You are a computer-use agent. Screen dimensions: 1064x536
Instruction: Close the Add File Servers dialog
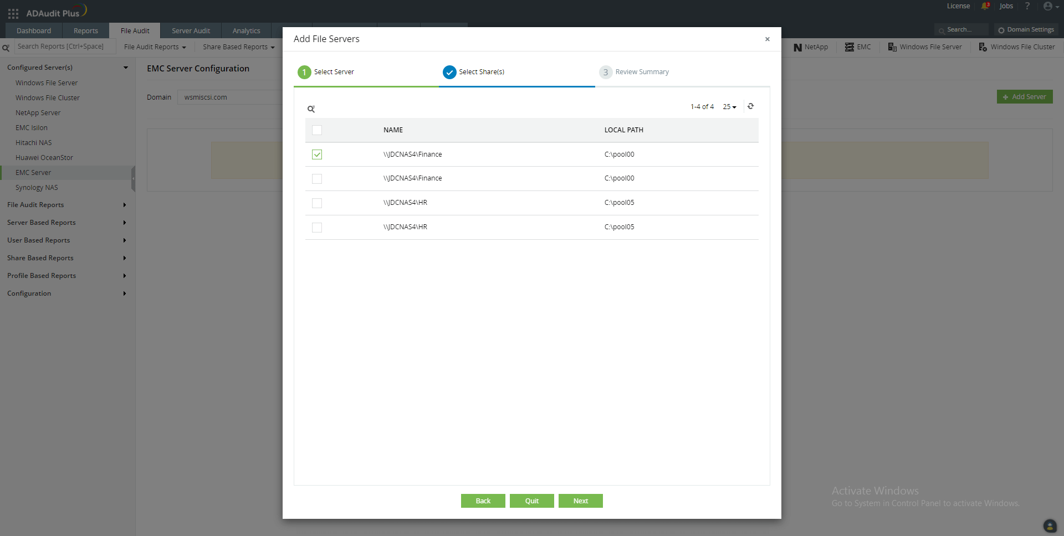tap(767, 39)
